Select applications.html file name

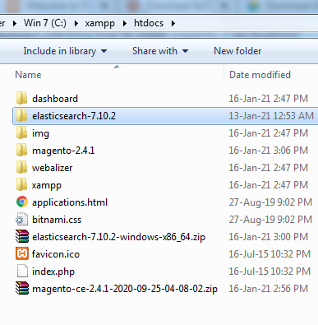70,202
